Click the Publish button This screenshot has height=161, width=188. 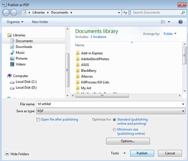142,153
